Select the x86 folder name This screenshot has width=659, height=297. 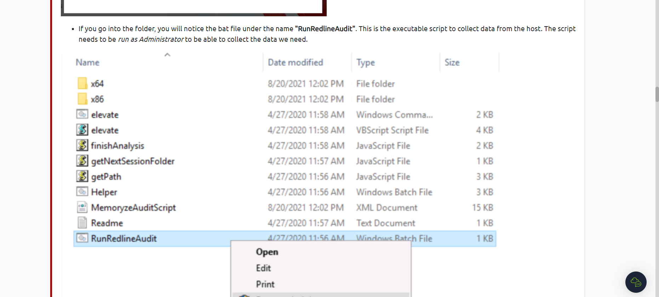(97, 99)
